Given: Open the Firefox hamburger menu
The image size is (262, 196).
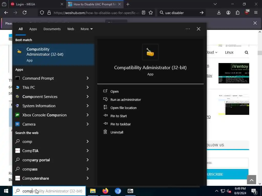Looking at the screenshot, I should tap(256, 13).
